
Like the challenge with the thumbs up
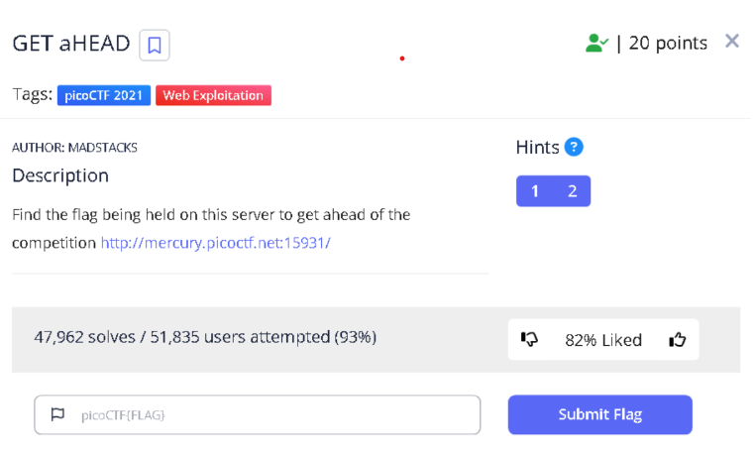point(678,340)
